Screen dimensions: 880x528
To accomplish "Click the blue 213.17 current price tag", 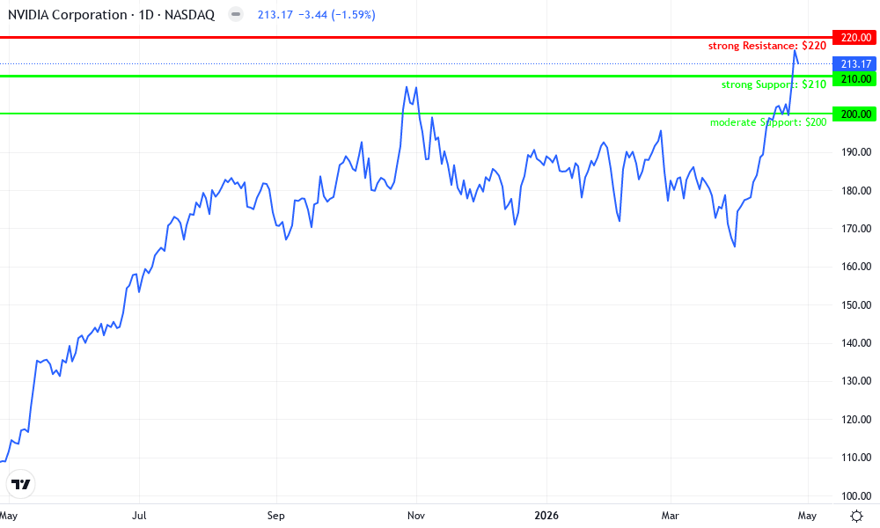I will coord(854,63).
